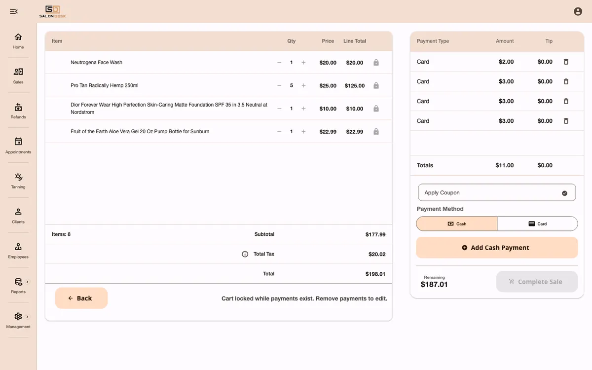Open the Clients section
Viewport: 592px width, 370px height.
pos(18,216)
